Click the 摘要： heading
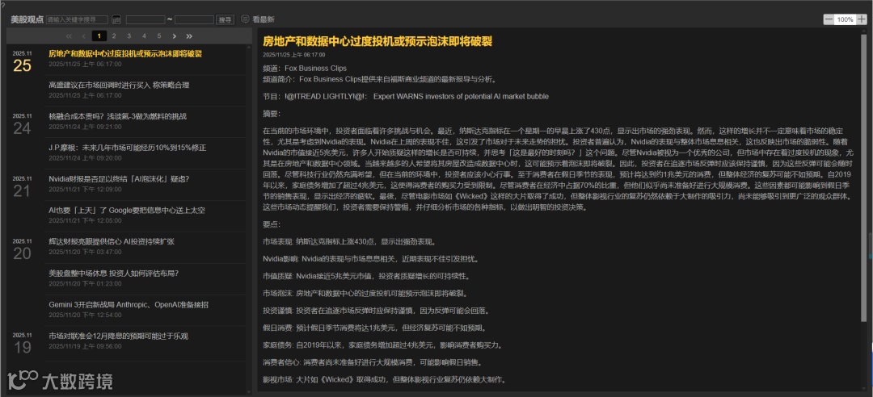Image resolution: width=873 pixels, height=397 pixels. pyautogui.click(x=272, y=114)
